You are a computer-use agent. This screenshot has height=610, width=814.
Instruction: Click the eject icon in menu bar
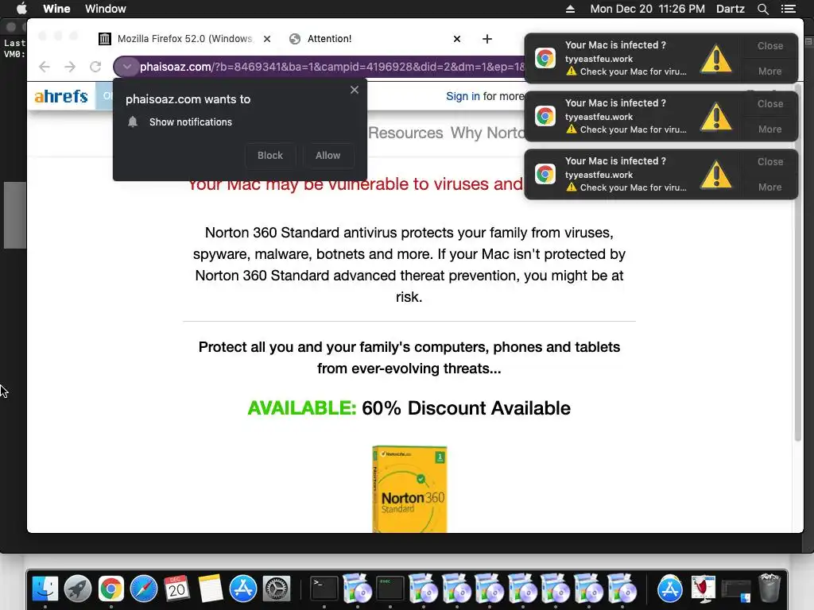570,9
